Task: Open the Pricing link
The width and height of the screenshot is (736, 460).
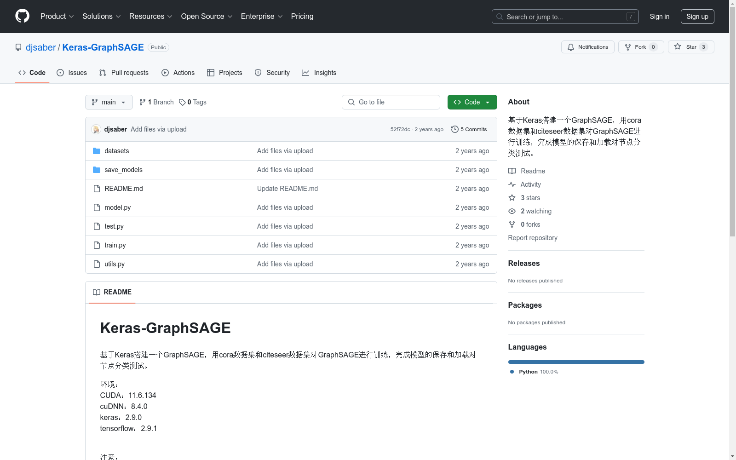Action: (302, 17)
